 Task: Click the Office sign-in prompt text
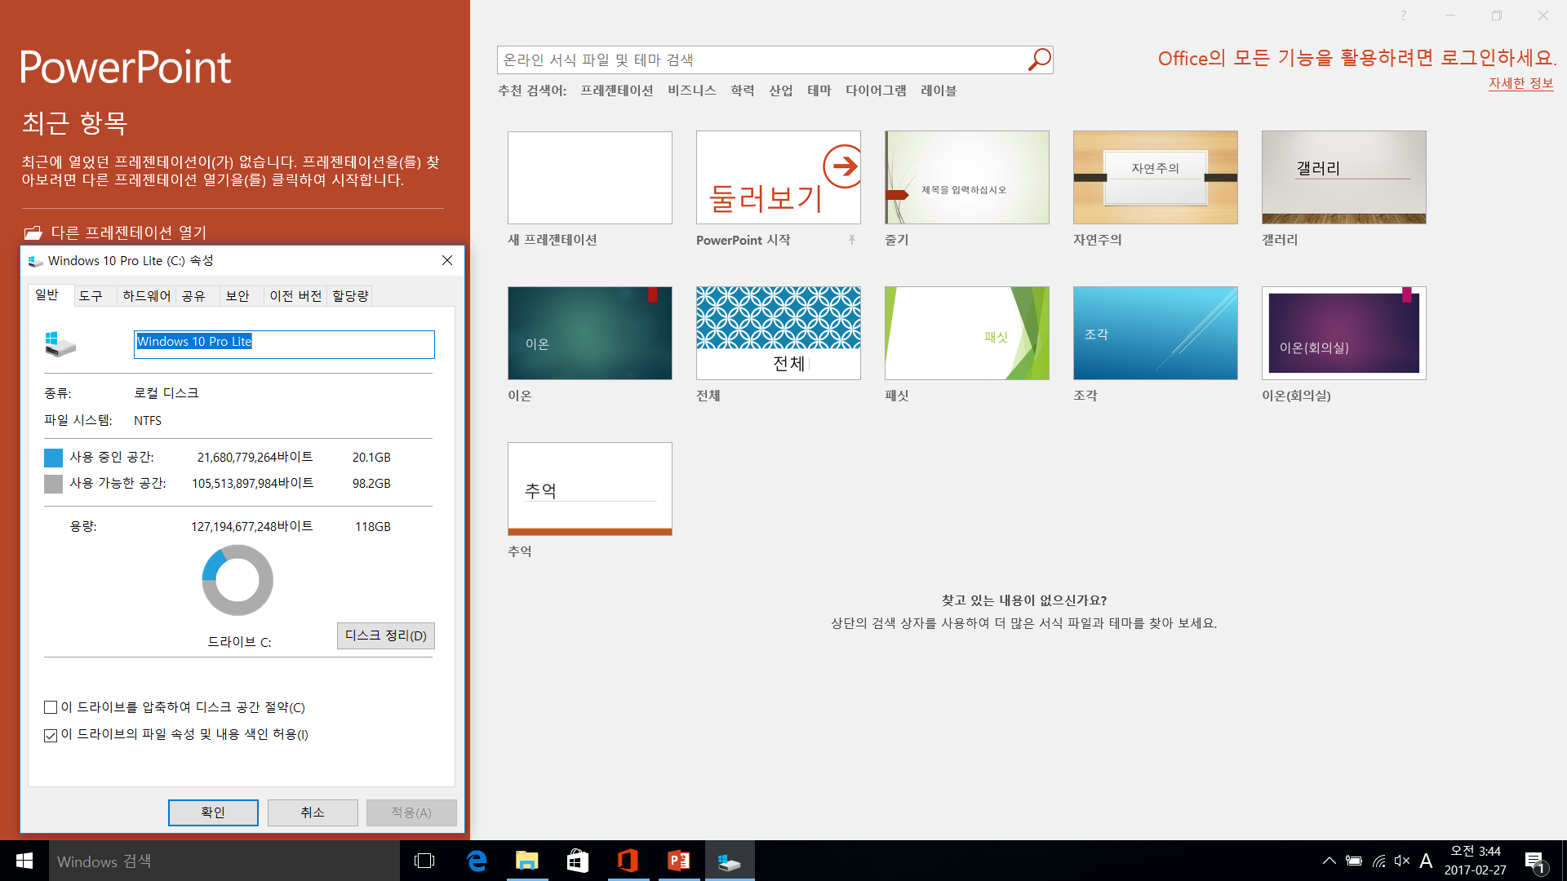pyautogui.click(x=1357, y=58)
